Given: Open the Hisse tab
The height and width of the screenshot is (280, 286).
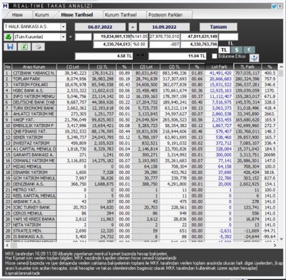Looking at the screenshot, I should (17, 15).
